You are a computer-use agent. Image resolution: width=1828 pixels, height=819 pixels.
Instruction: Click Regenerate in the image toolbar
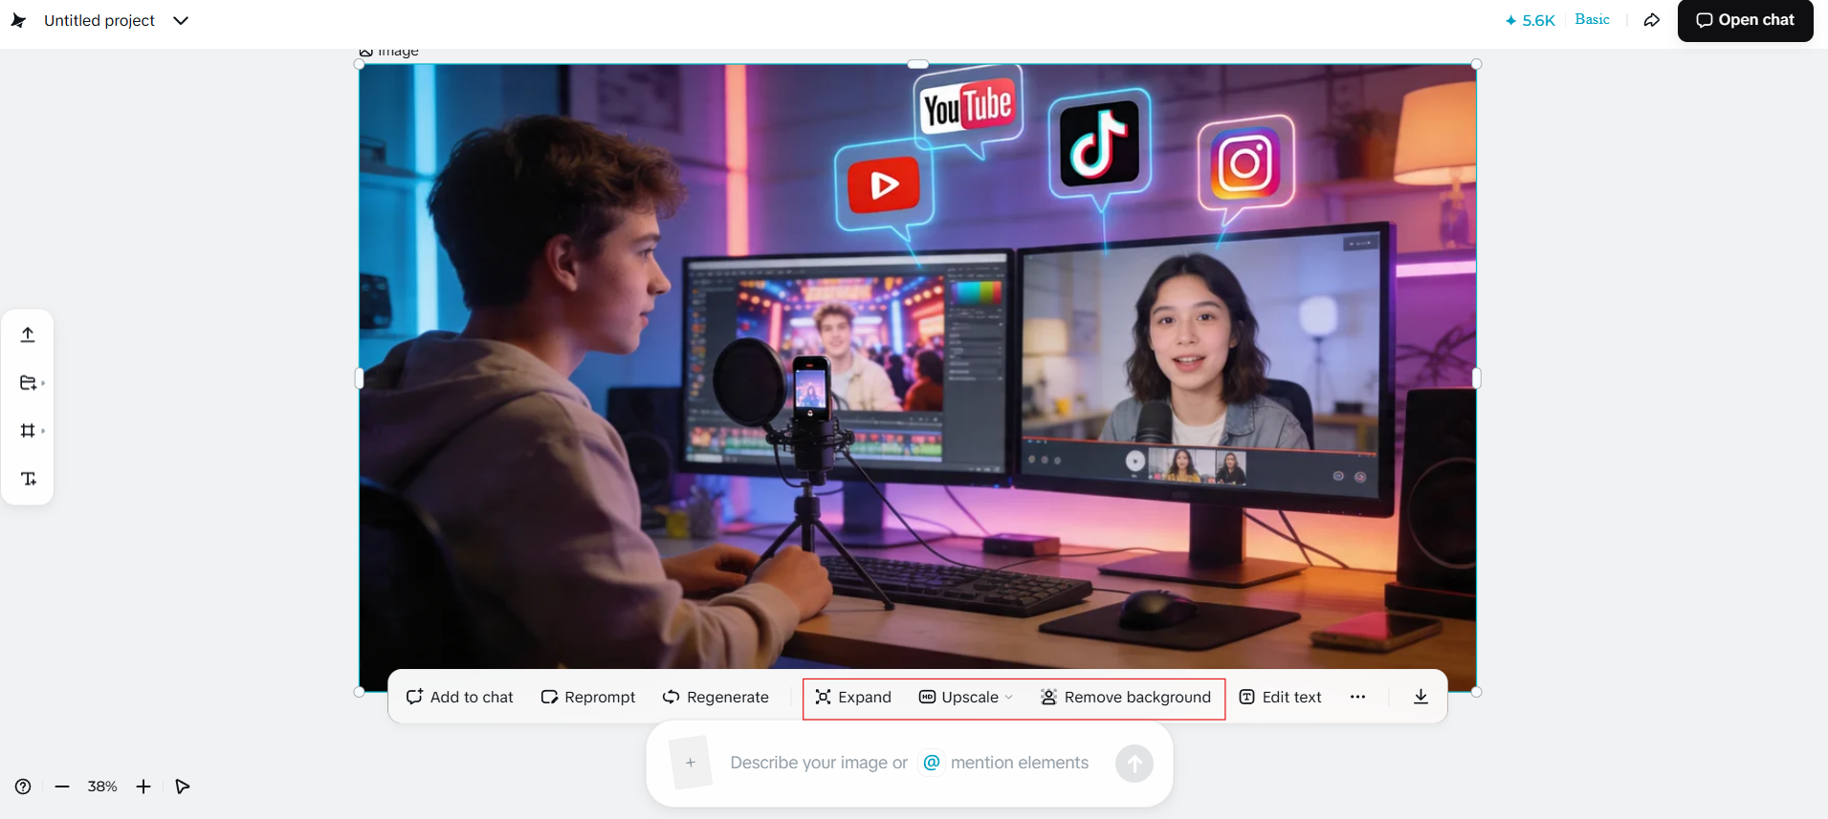[716, 697]
